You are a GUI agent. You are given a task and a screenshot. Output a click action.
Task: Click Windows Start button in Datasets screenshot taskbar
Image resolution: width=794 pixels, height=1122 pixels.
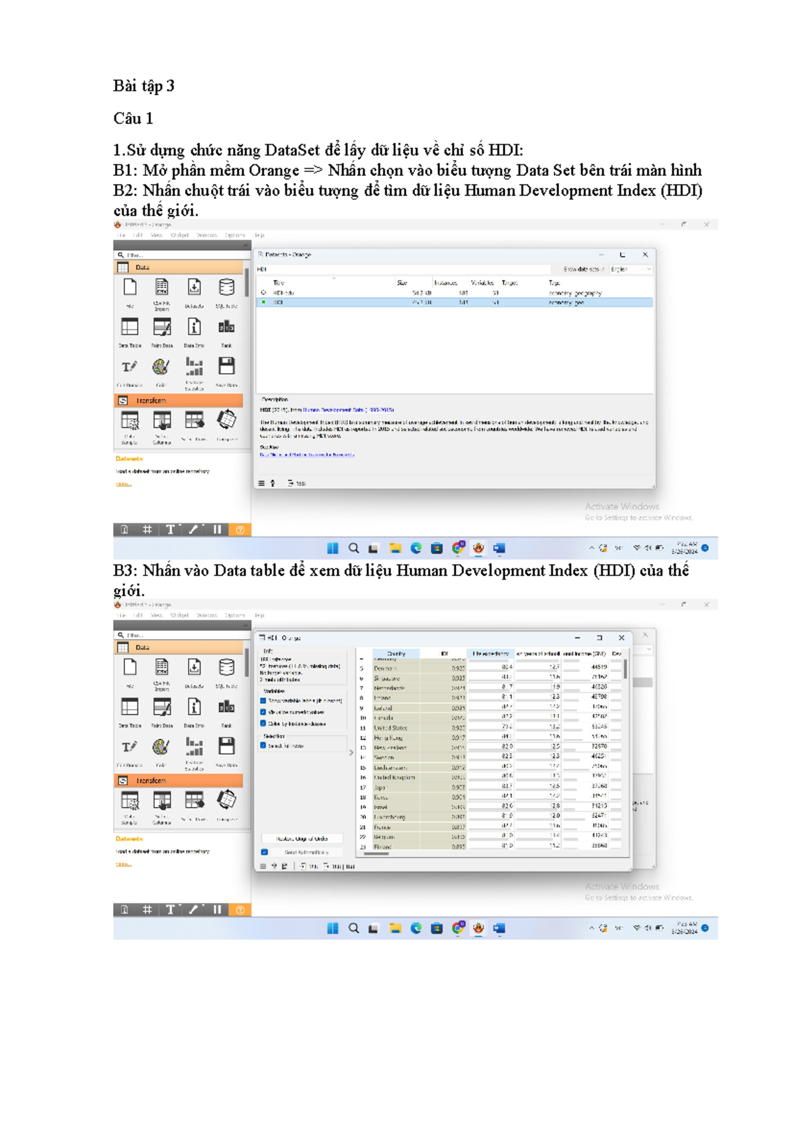pyautogui.click(x=333, y=548)
